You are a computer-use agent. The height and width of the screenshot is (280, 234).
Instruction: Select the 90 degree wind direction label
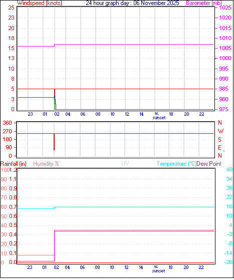(x=9, y=147)
